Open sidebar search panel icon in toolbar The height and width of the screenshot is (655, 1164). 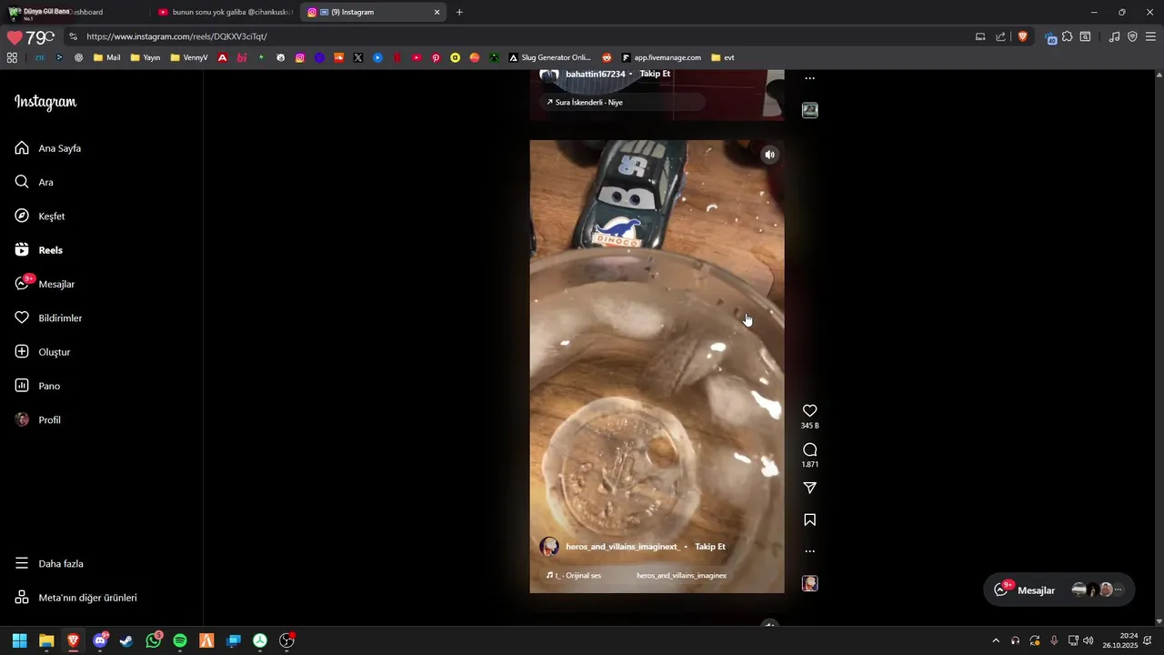pos(1085,36)
